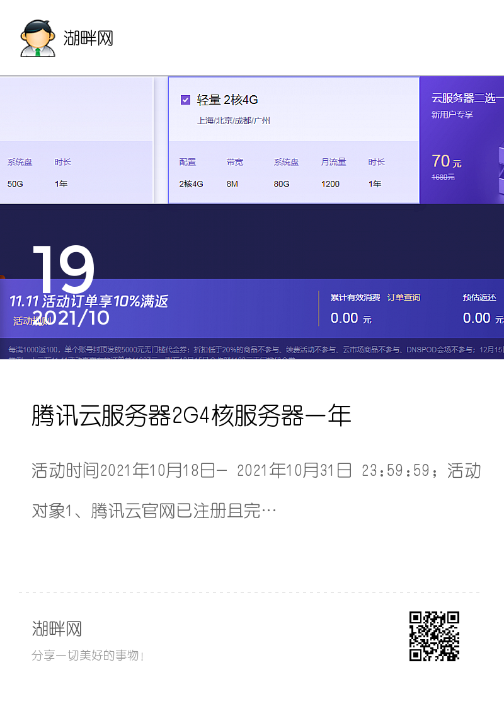This screenshot has width=504, height=706.
Task: Click the 累计有效消费 label
Action: [355, 297]
